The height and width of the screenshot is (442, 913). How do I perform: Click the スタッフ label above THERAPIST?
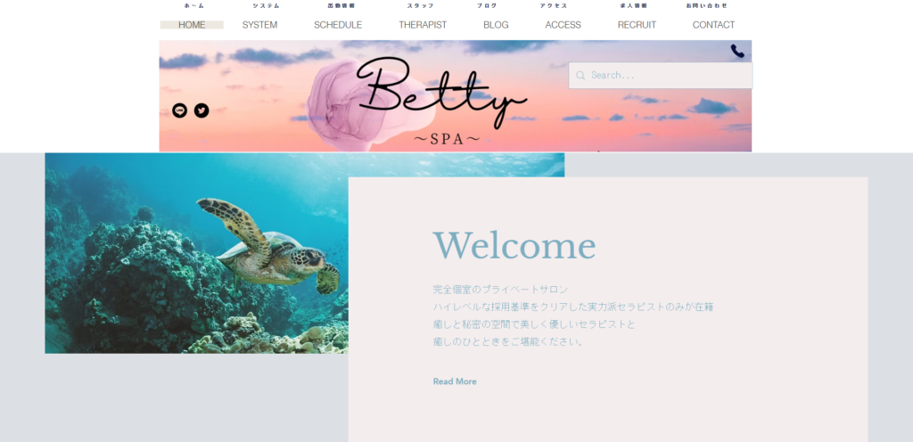point(421,6)
